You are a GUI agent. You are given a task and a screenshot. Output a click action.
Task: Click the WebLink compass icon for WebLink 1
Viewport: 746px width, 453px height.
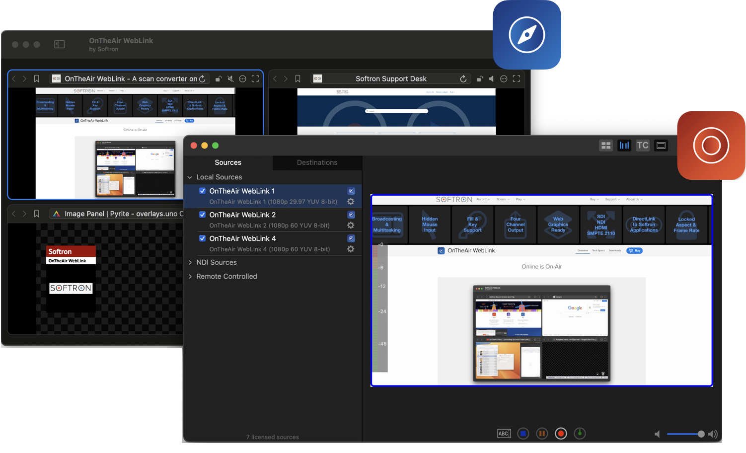pos(351,191)
